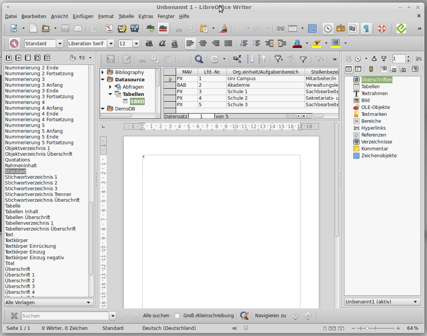The image size is (427, 336).
Task: Open the Einfügen menu
Action: [x=83, y=16]
